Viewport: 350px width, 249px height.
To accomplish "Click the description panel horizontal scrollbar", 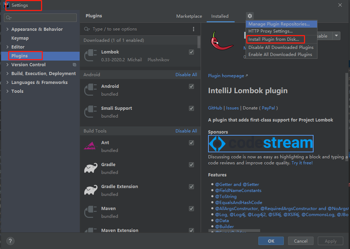I will pyautogui.click(x=234, y=231).
